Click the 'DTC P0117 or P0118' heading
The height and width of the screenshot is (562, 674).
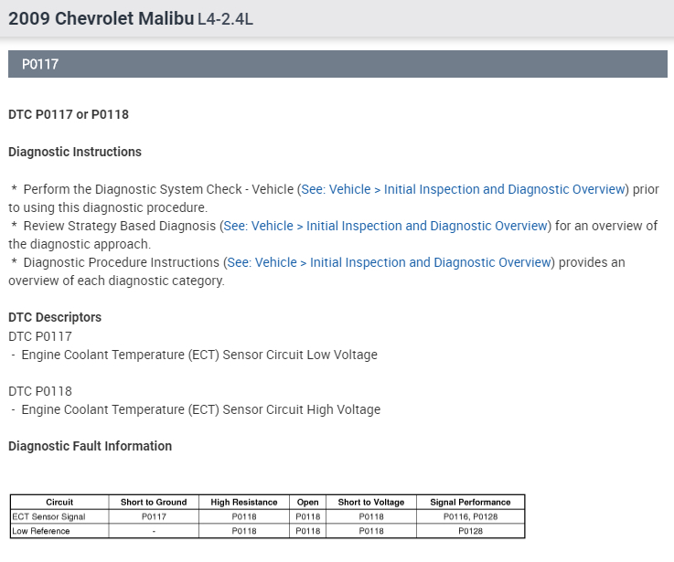coord(69,114)
